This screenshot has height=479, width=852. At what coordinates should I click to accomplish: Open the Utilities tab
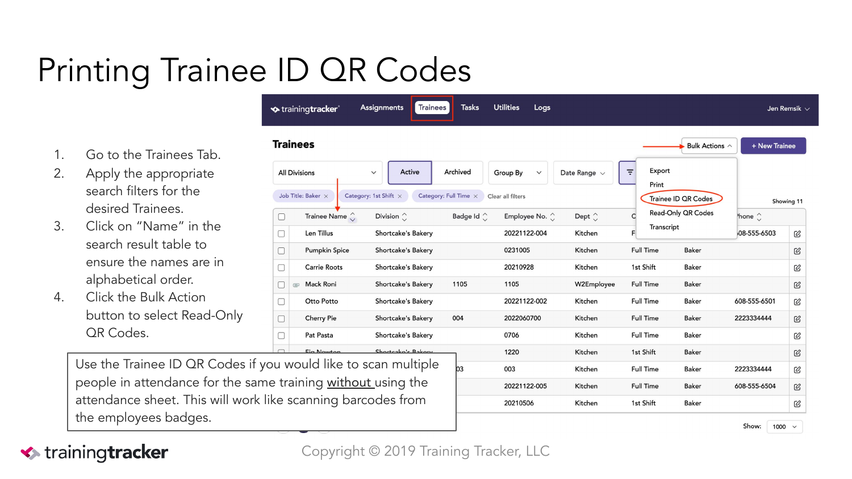pyautogui.click(x=506, y=107)
